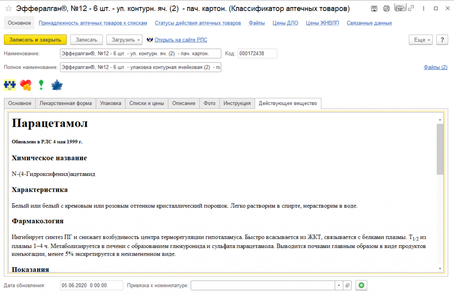This screenshot has width=454, height=295.
Task: Click the RLS logo icon near site link
Action: [x=150, y=40]
